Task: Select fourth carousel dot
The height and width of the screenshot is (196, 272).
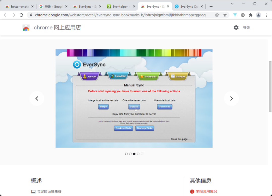Action: [x=138, y=154]
